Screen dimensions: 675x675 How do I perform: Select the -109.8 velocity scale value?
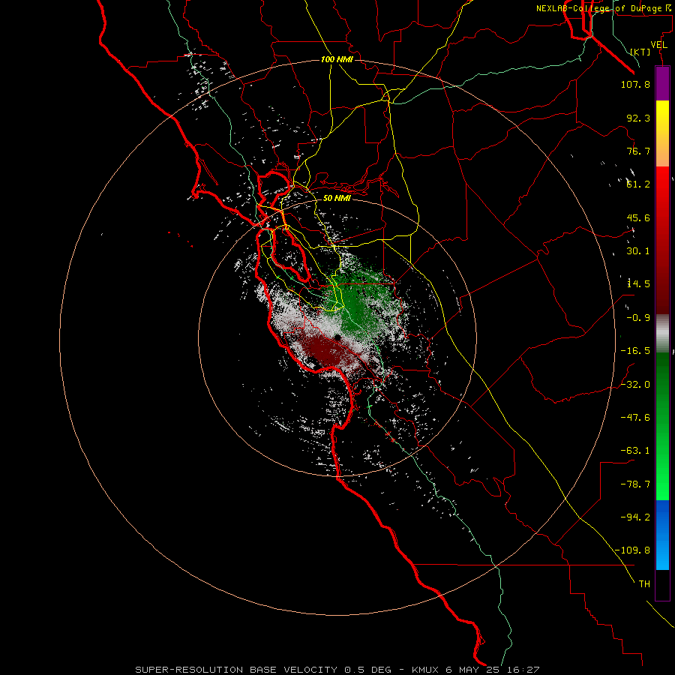pyautogui.click(x=632, y=550)
